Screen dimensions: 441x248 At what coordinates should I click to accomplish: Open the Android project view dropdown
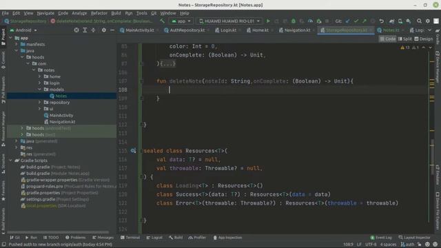[23, 30]
